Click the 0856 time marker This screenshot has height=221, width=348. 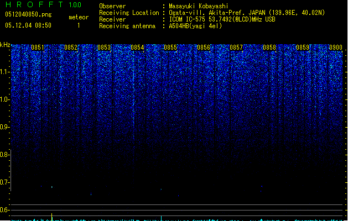coord(204,48)
